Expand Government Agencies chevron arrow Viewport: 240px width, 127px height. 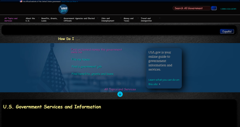[98, 18]
